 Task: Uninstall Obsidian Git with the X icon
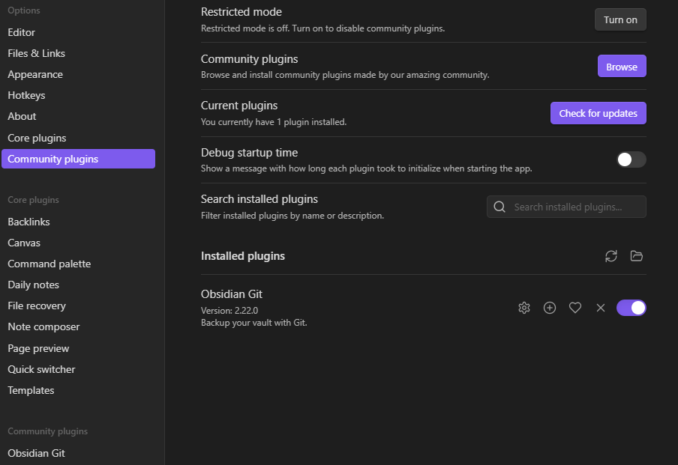pos(601,308)
